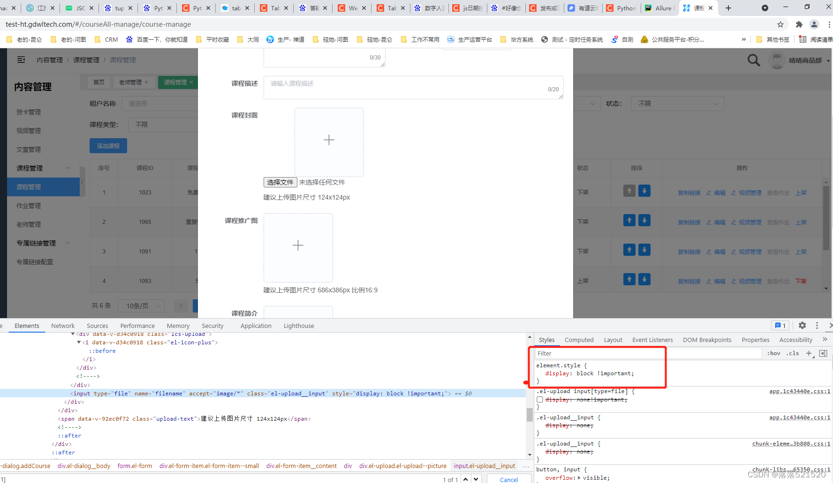Open Chrome profile avatar icon

coord(814,24)
